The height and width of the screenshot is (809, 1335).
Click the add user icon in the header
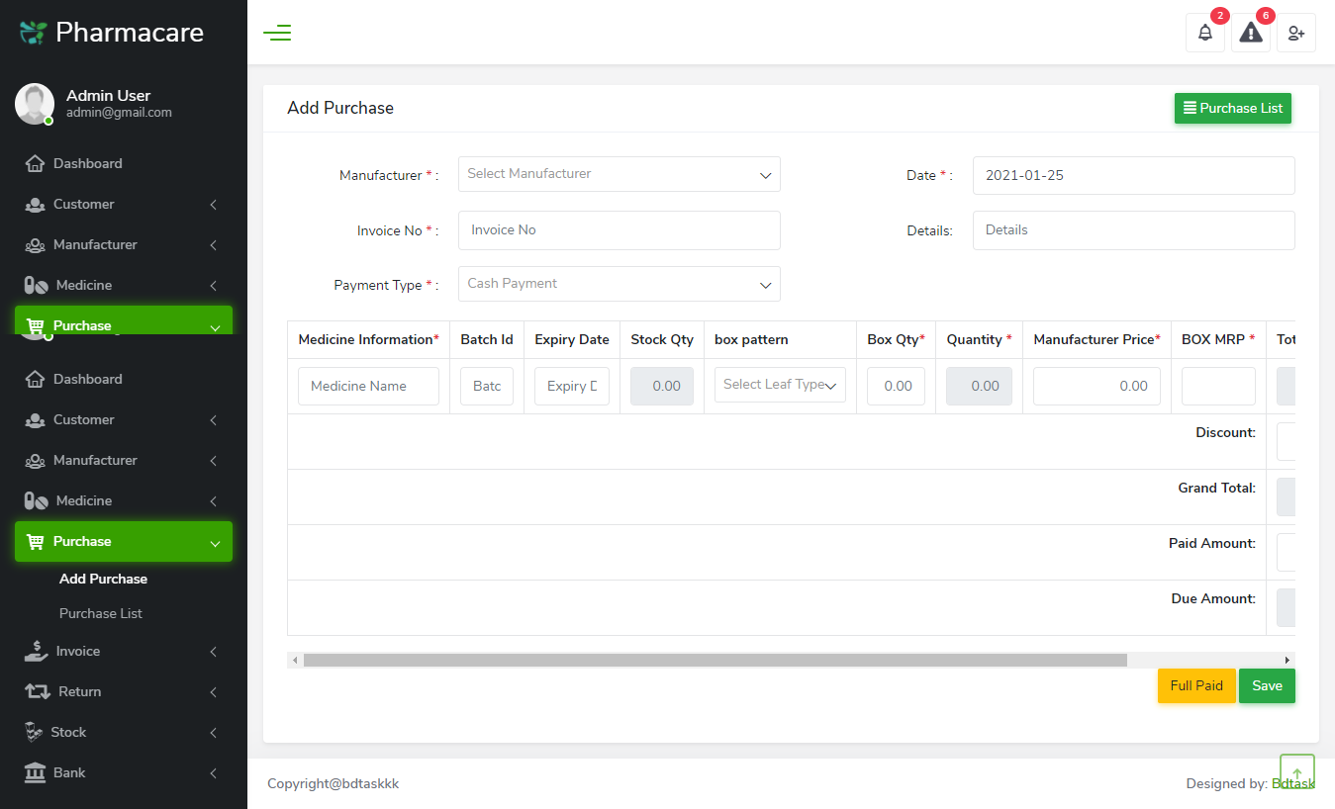[1295, 33]
